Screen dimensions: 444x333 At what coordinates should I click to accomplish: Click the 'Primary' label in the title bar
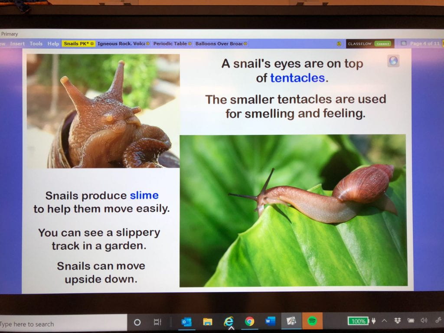pos(10,34)
